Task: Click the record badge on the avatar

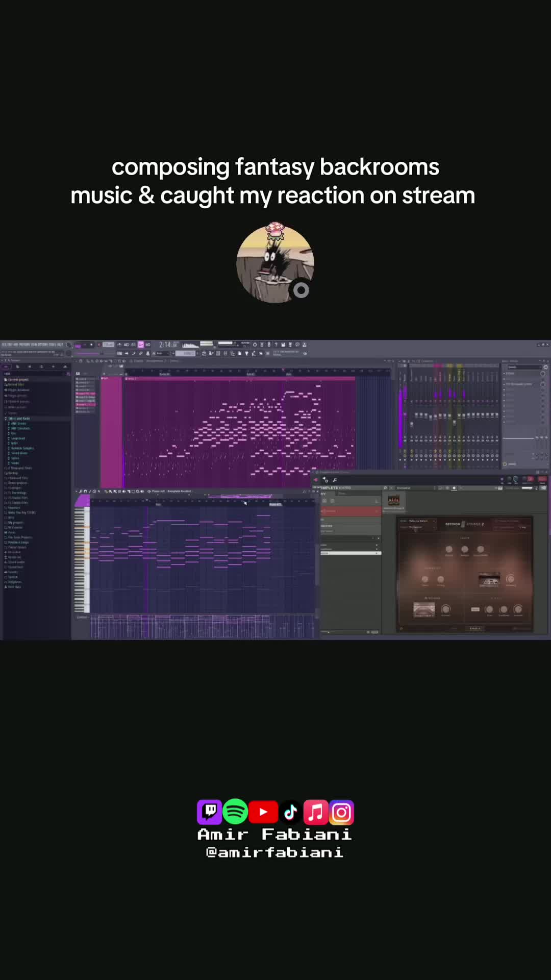Action: [x=301, y=290]
